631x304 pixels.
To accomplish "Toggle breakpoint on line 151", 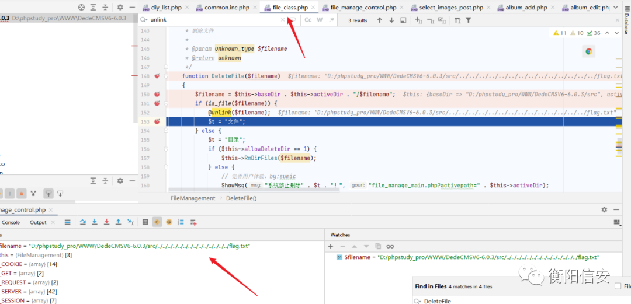I will [157, 103].
